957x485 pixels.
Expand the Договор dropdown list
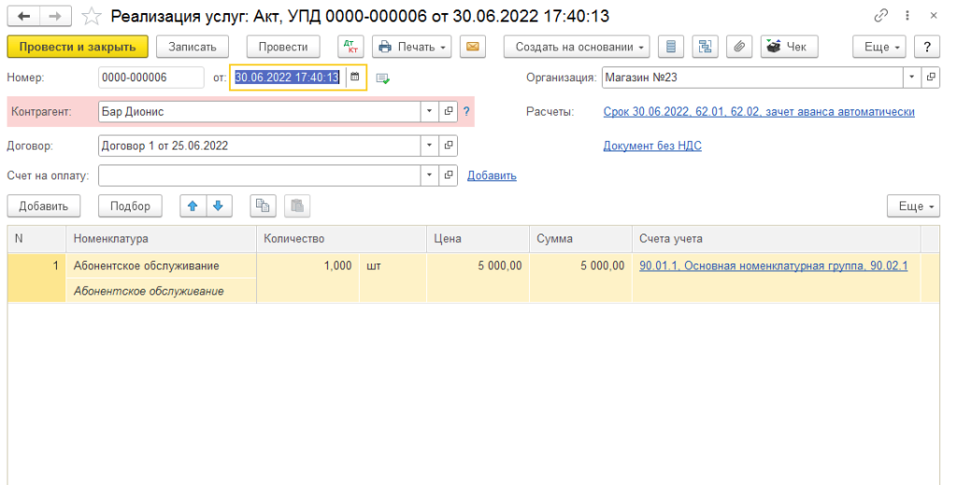(x=429, y=146)
